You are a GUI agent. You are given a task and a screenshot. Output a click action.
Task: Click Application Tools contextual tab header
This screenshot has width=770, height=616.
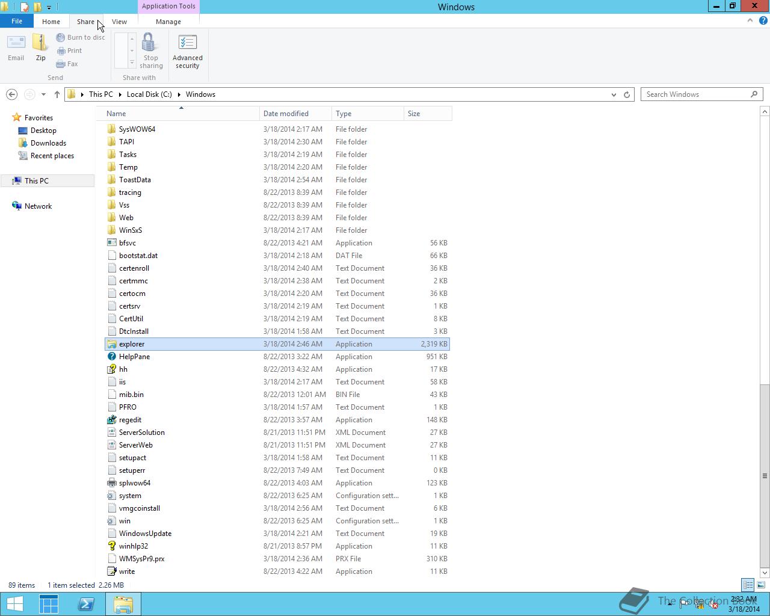[x=168, y=6]
